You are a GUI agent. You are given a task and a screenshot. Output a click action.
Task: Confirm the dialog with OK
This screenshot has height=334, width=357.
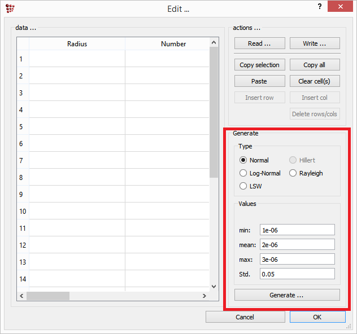(317, 317)
